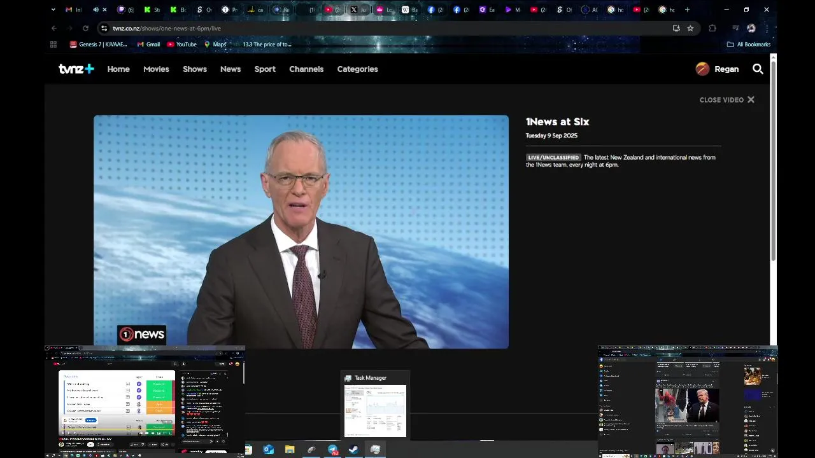Switch to the 'K St' tab
This screenshot has width=815, height=458.
click(152, 10)
